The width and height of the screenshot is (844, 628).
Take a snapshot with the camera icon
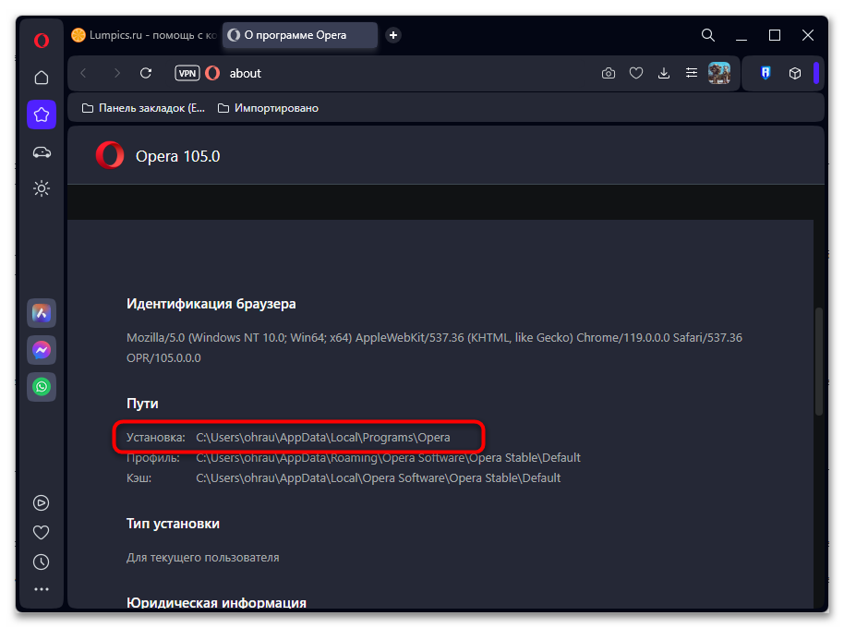coord(609,73)
